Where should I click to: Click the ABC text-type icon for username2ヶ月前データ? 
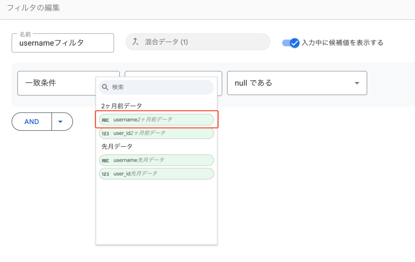[105, 120]
